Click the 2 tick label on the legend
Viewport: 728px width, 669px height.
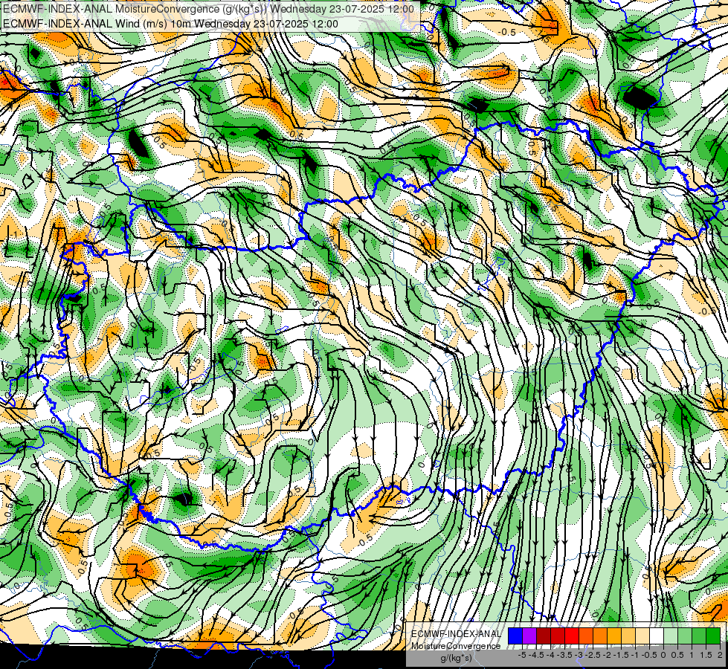click(x=720, y=655)
